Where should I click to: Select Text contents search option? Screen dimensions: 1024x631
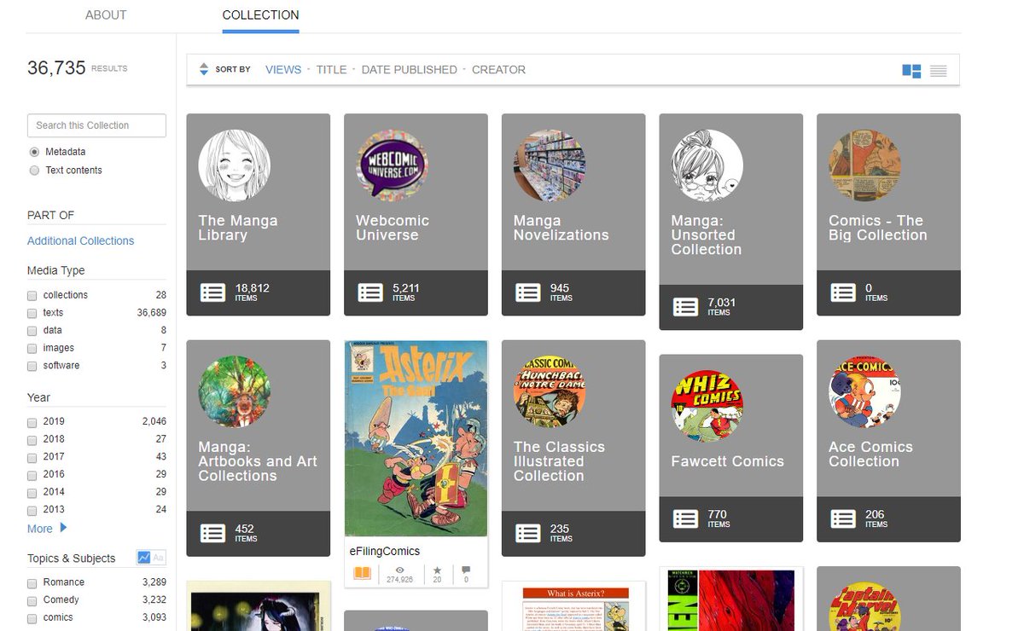pos(34,171)
